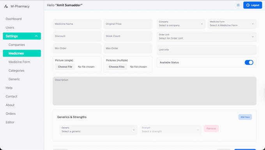The image size is (265, 150).
Task: Open the Medicine Form settings page
Action: [x=19, y=62]
